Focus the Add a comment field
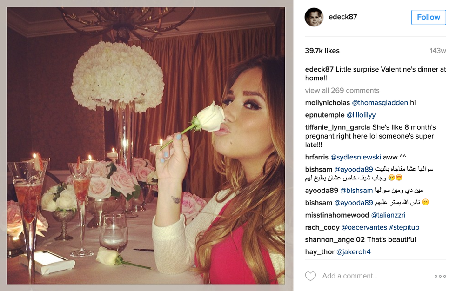The image size is (456, 291). click(x=350, y=276)
